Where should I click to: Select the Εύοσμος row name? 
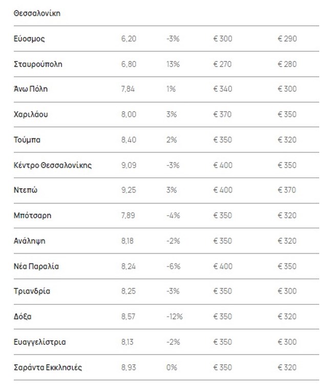click(x=30, y=38)
